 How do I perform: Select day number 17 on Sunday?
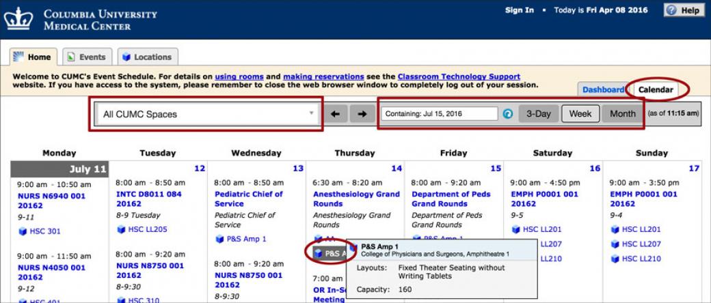(x=694, y=169)
